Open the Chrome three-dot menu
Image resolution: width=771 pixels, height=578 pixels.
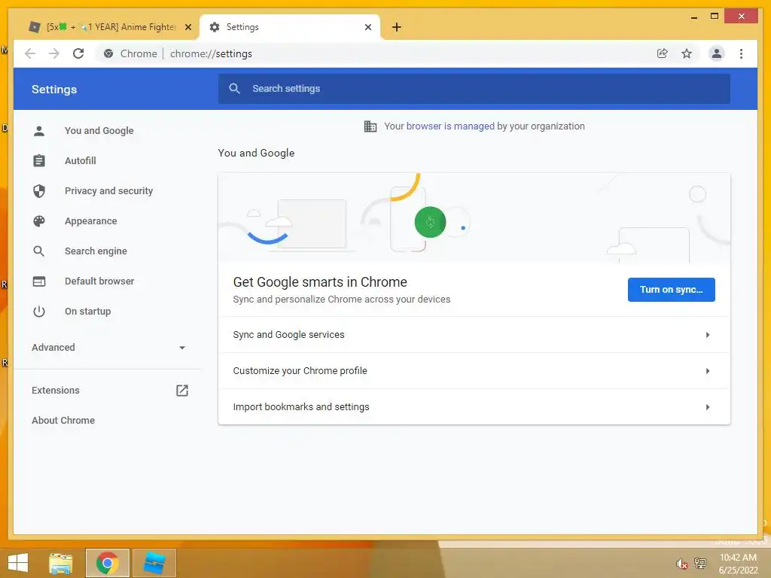pyautogui.click(x=741, y=53)
